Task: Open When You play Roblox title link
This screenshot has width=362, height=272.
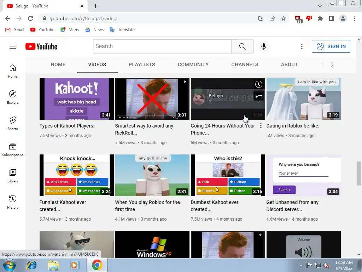Action: pos(147,206)
